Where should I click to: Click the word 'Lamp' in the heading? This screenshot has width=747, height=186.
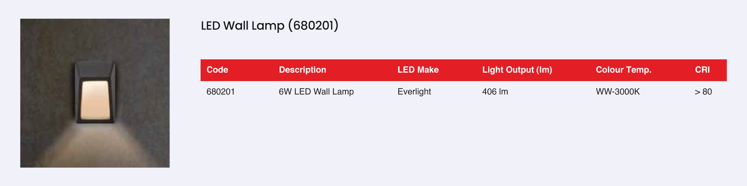click(268, 26)
